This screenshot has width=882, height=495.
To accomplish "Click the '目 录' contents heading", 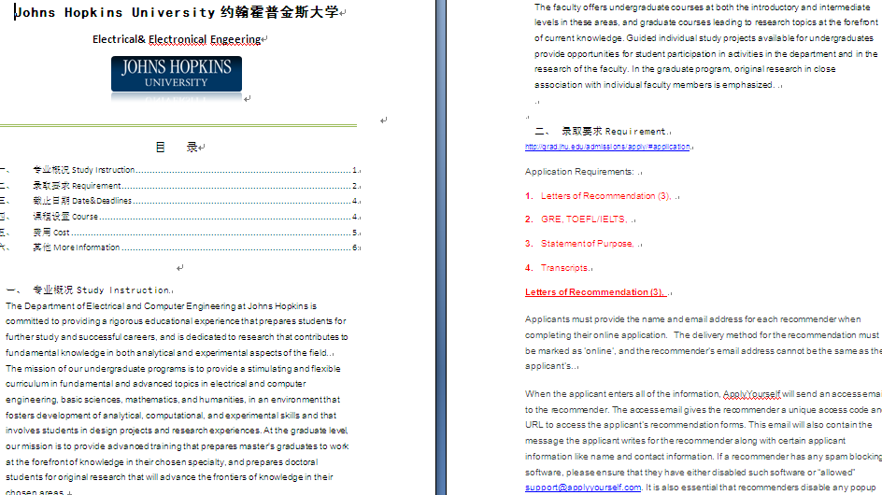I will [x=177, y=148].
